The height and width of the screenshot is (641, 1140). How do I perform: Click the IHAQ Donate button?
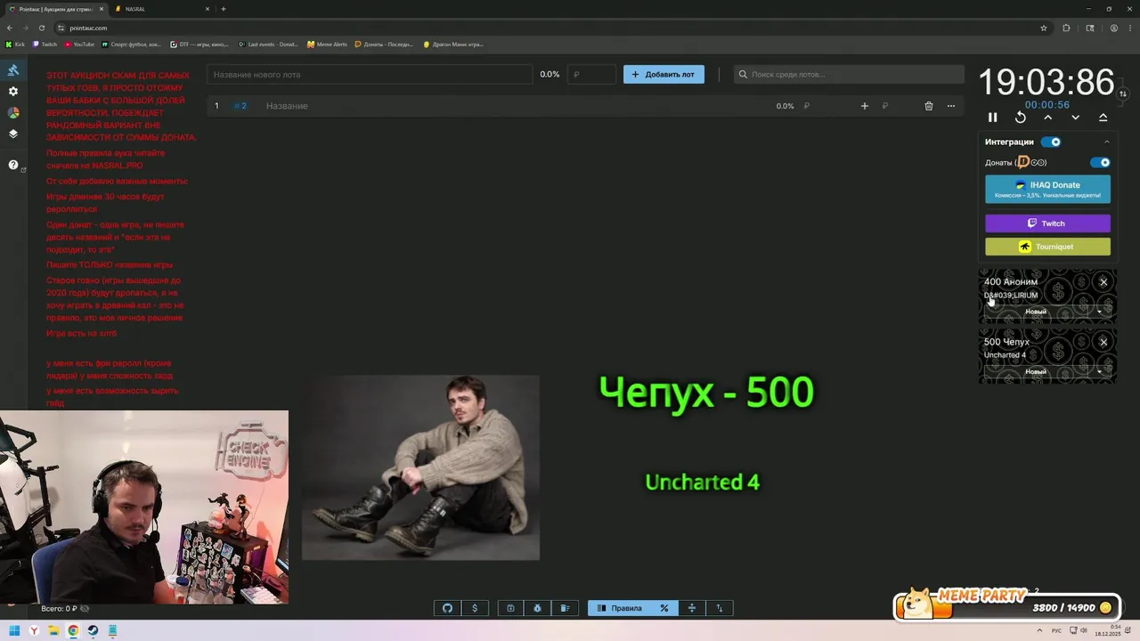coord(1047,189)
